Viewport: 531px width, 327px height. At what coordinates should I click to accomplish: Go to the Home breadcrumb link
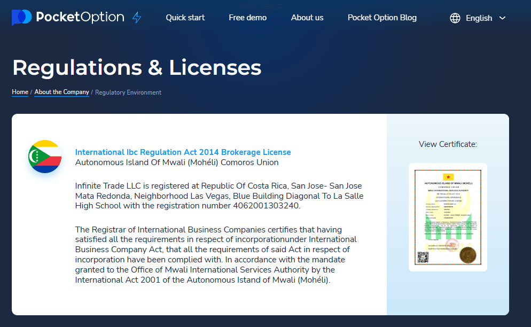[20, 92]
